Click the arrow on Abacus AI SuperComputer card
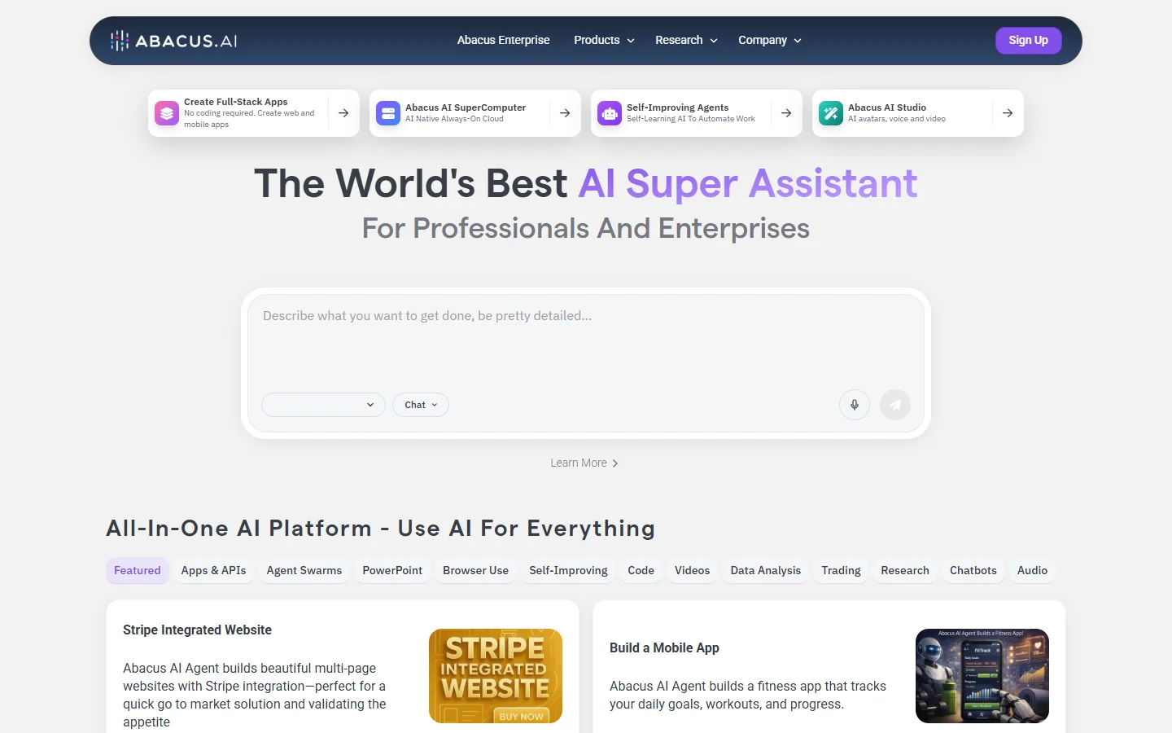The height and width of the screenshot is (733, 1172). pyautogui.click(x=565, y=113)
